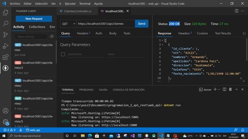Screen dimensions: 248x139
Task: Toggle the query parameter checkbox
Action: [x=63, y=54]
